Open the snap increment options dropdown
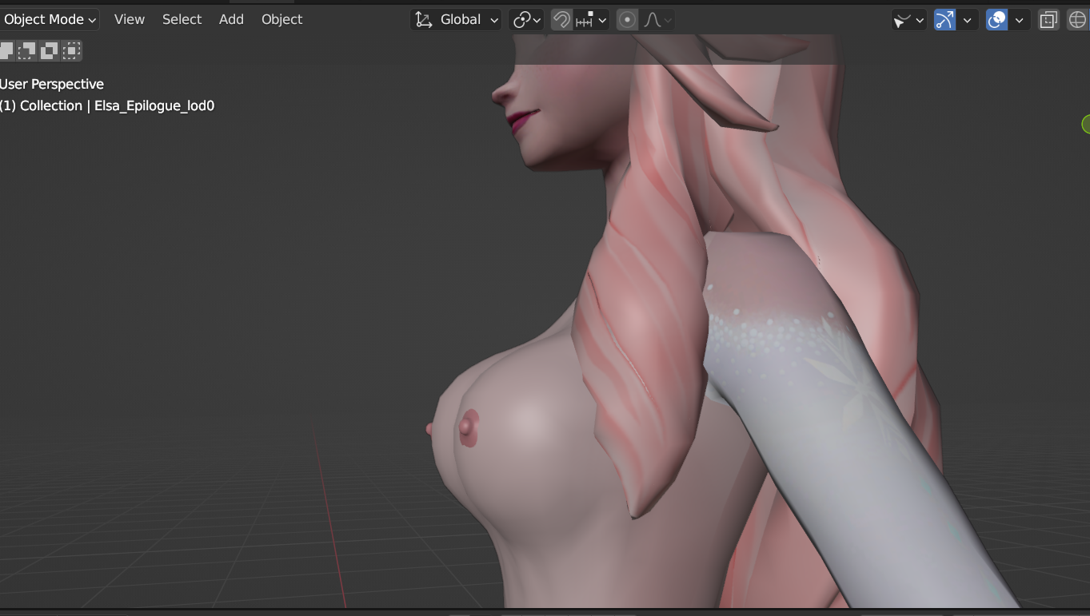Viewport: 1090px width, 616px height. point(591,19)
